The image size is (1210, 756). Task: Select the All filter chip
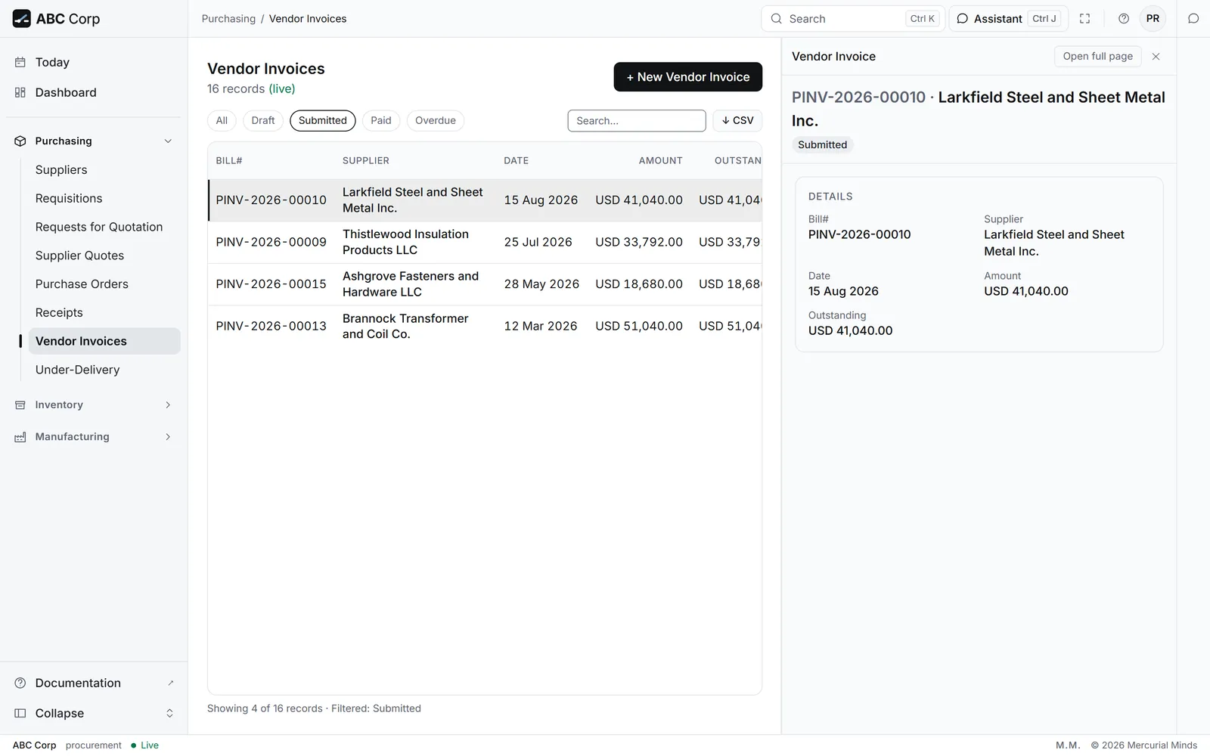coord(222,121)
